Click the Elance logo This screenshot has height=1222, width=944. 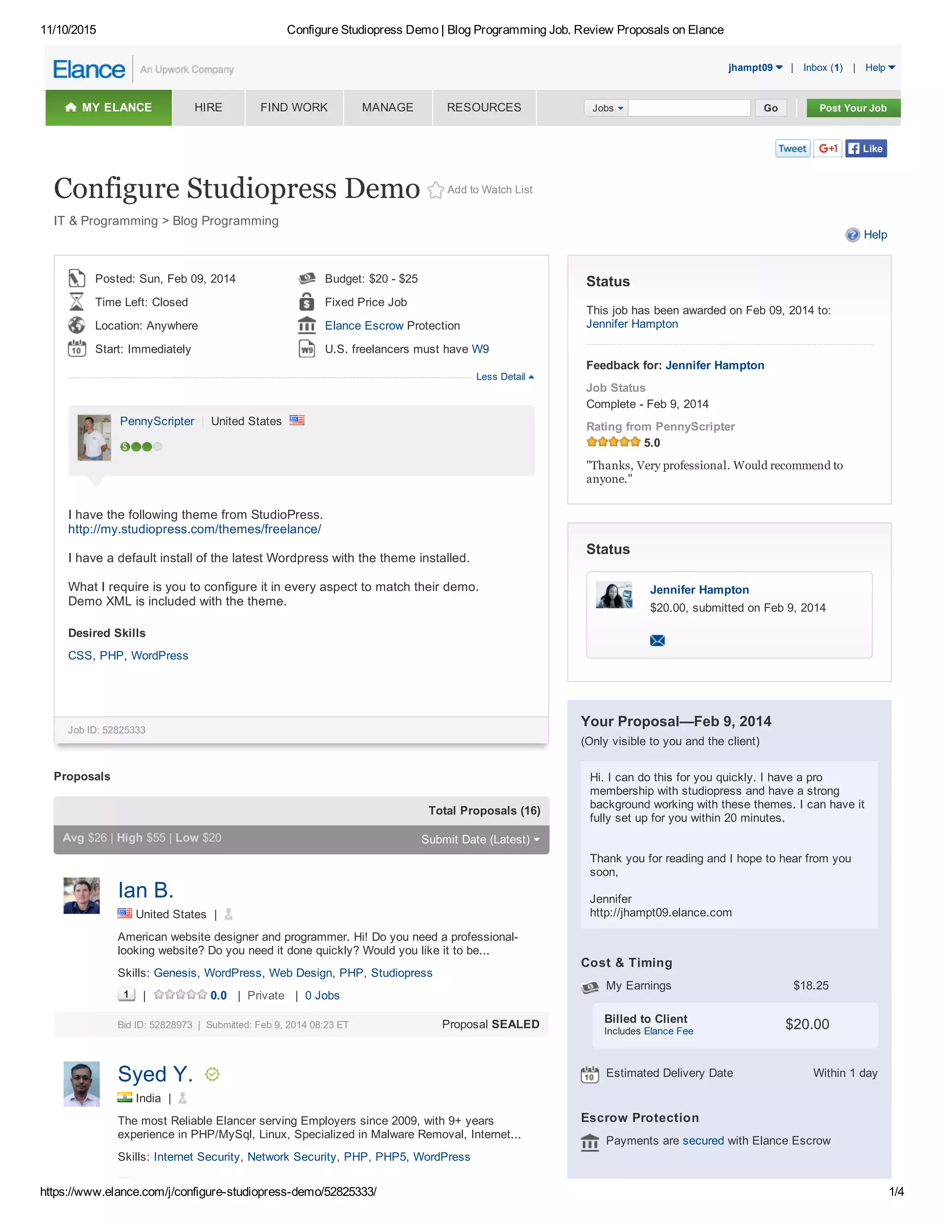coord(89,69)
